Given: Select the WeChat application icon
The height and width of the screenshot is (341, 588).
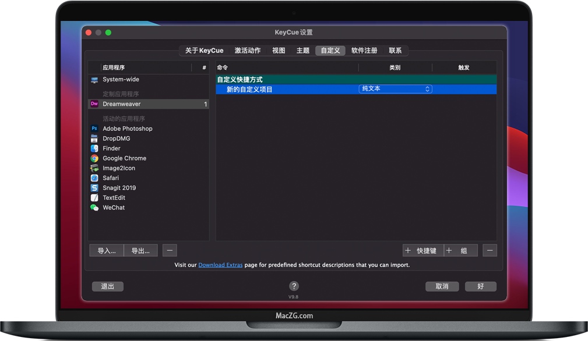Looking at the screenshot, I should [94, 208].
